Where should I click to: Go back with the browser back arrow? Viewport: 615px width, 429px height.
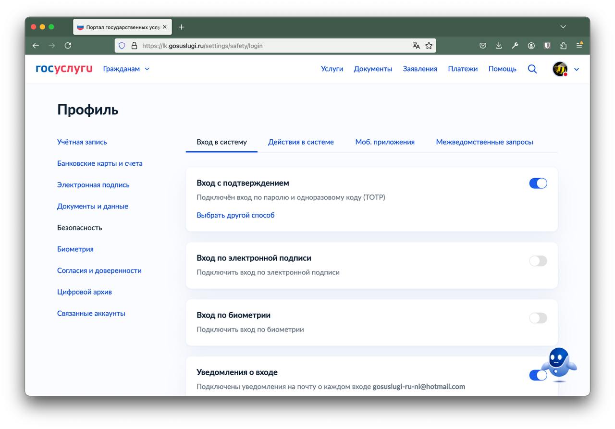(36, 46)
